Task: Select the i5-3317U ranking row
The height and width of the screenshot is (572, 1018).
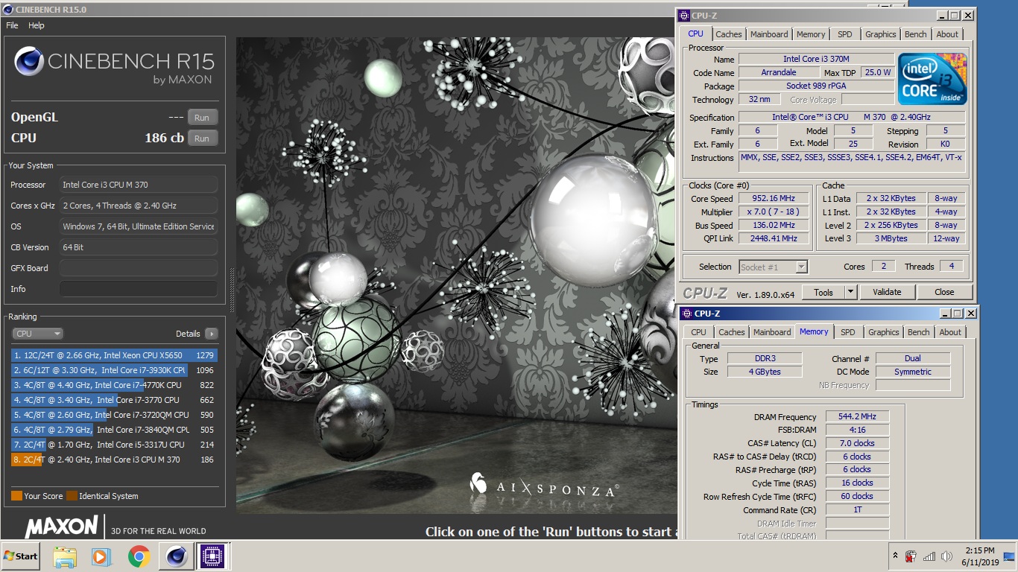Action: 114,445
